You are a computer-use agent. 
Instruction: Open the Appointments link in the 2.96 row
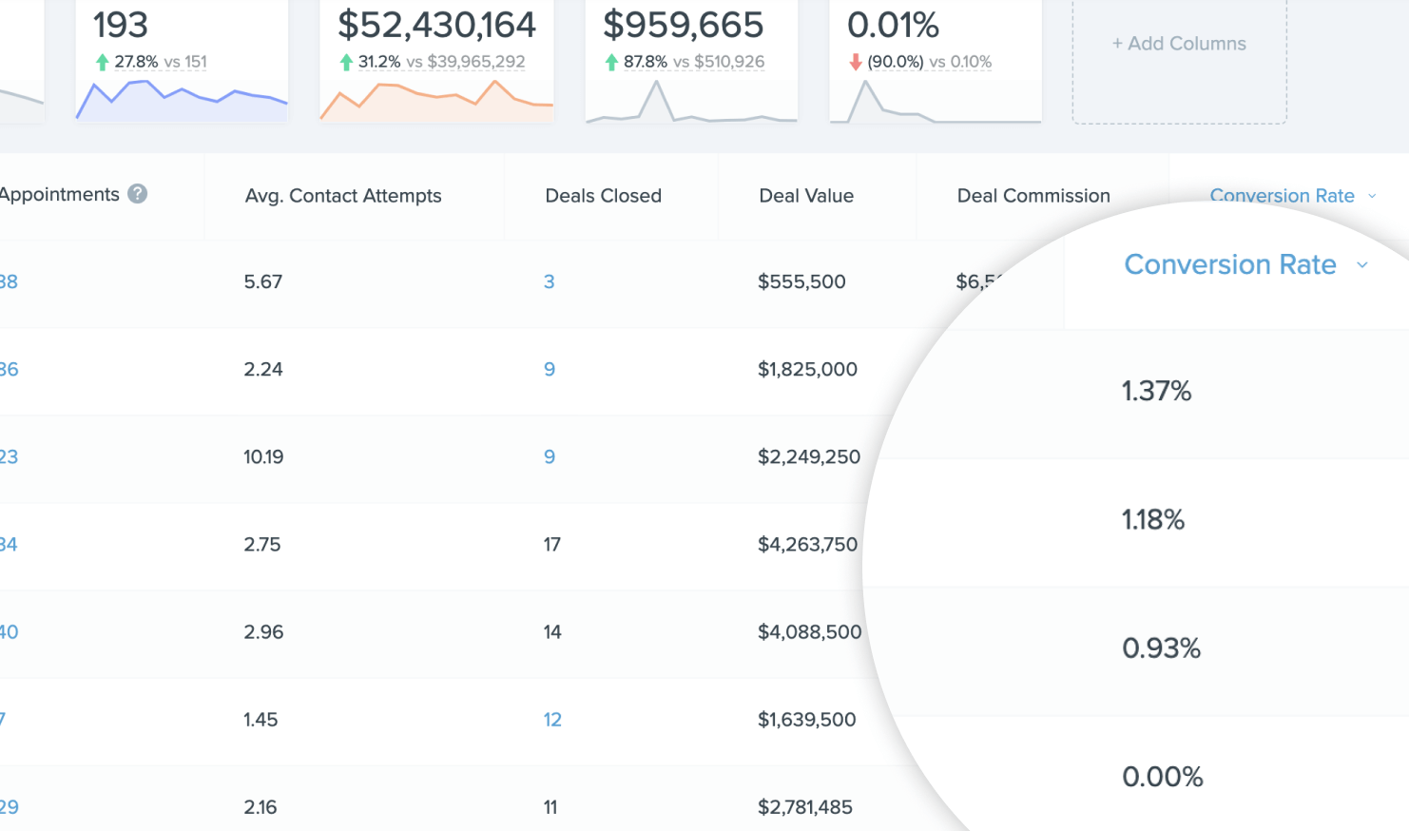[x=9, y=632]
